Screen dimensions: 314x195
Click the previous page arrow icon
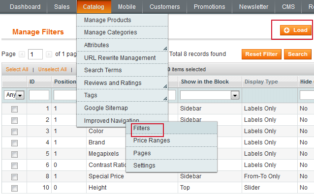coord(22,54)
